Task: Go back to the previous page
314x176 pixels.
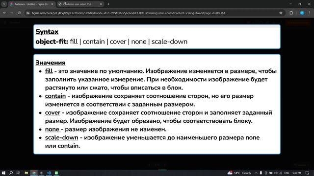Action: [4, 13]
